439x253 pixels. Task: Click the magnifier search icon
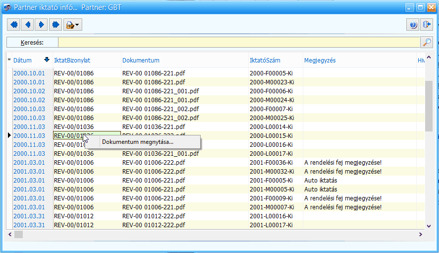click(427, 42)
